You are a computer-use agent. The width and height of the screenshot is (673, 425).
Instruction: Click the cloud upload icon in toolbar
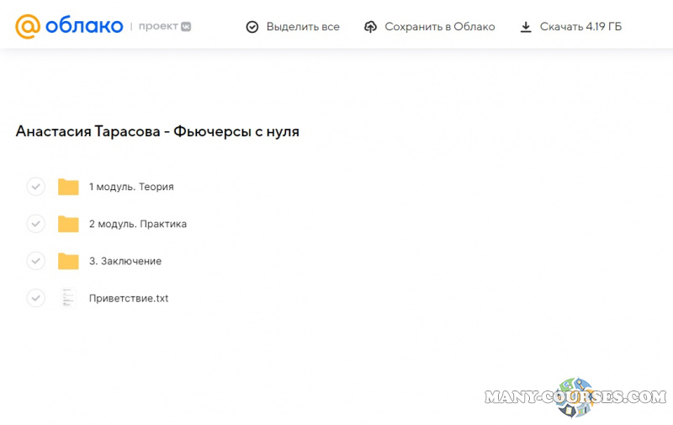[x=371, y=27]
